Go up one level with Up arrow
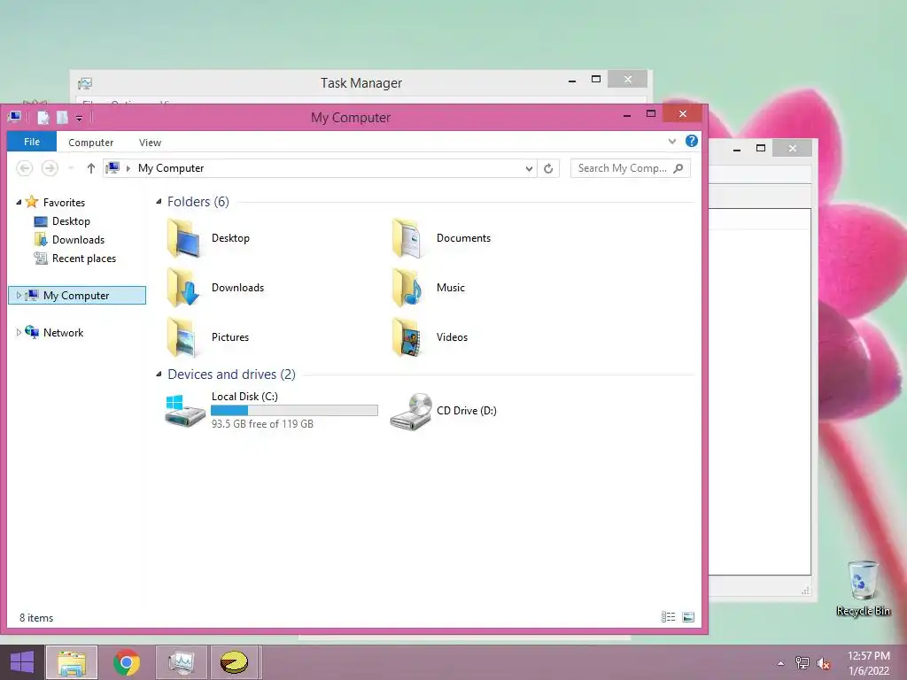 [91, 168]
